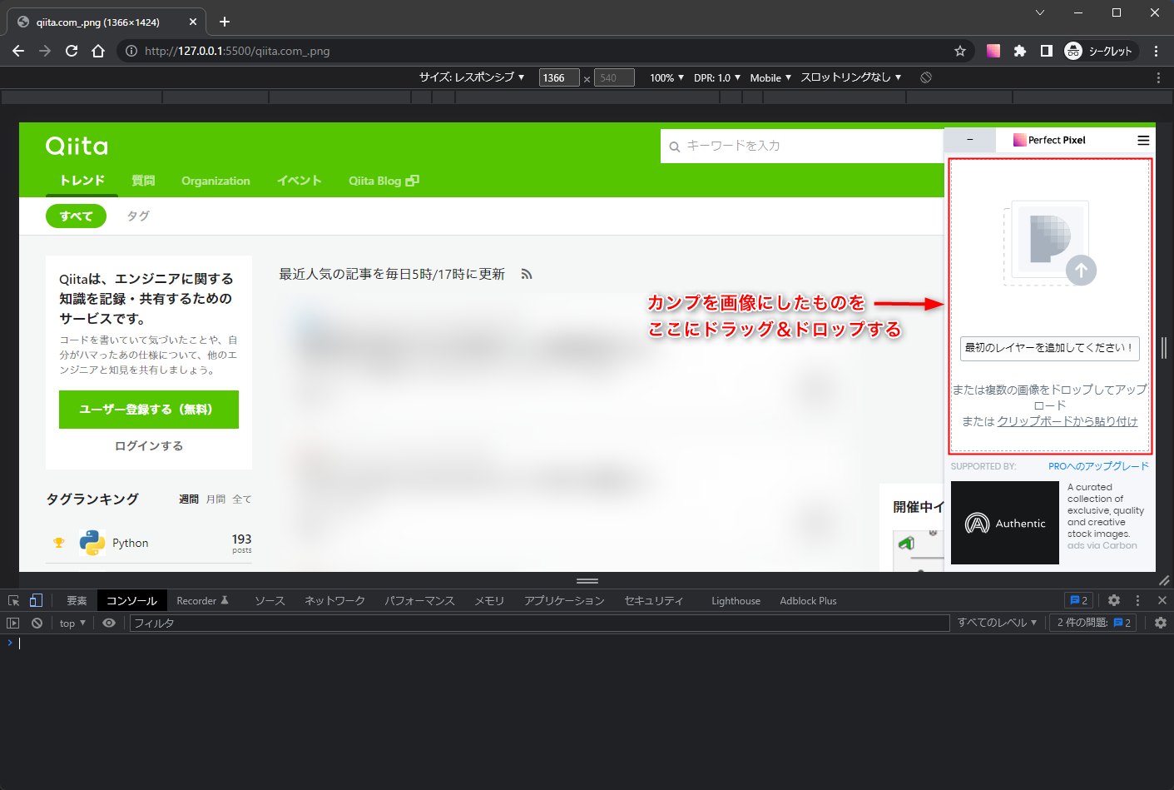Screen dimensions: 1174x790
Task: Open the Authentic ad thumbnail
Action: 1005,523
